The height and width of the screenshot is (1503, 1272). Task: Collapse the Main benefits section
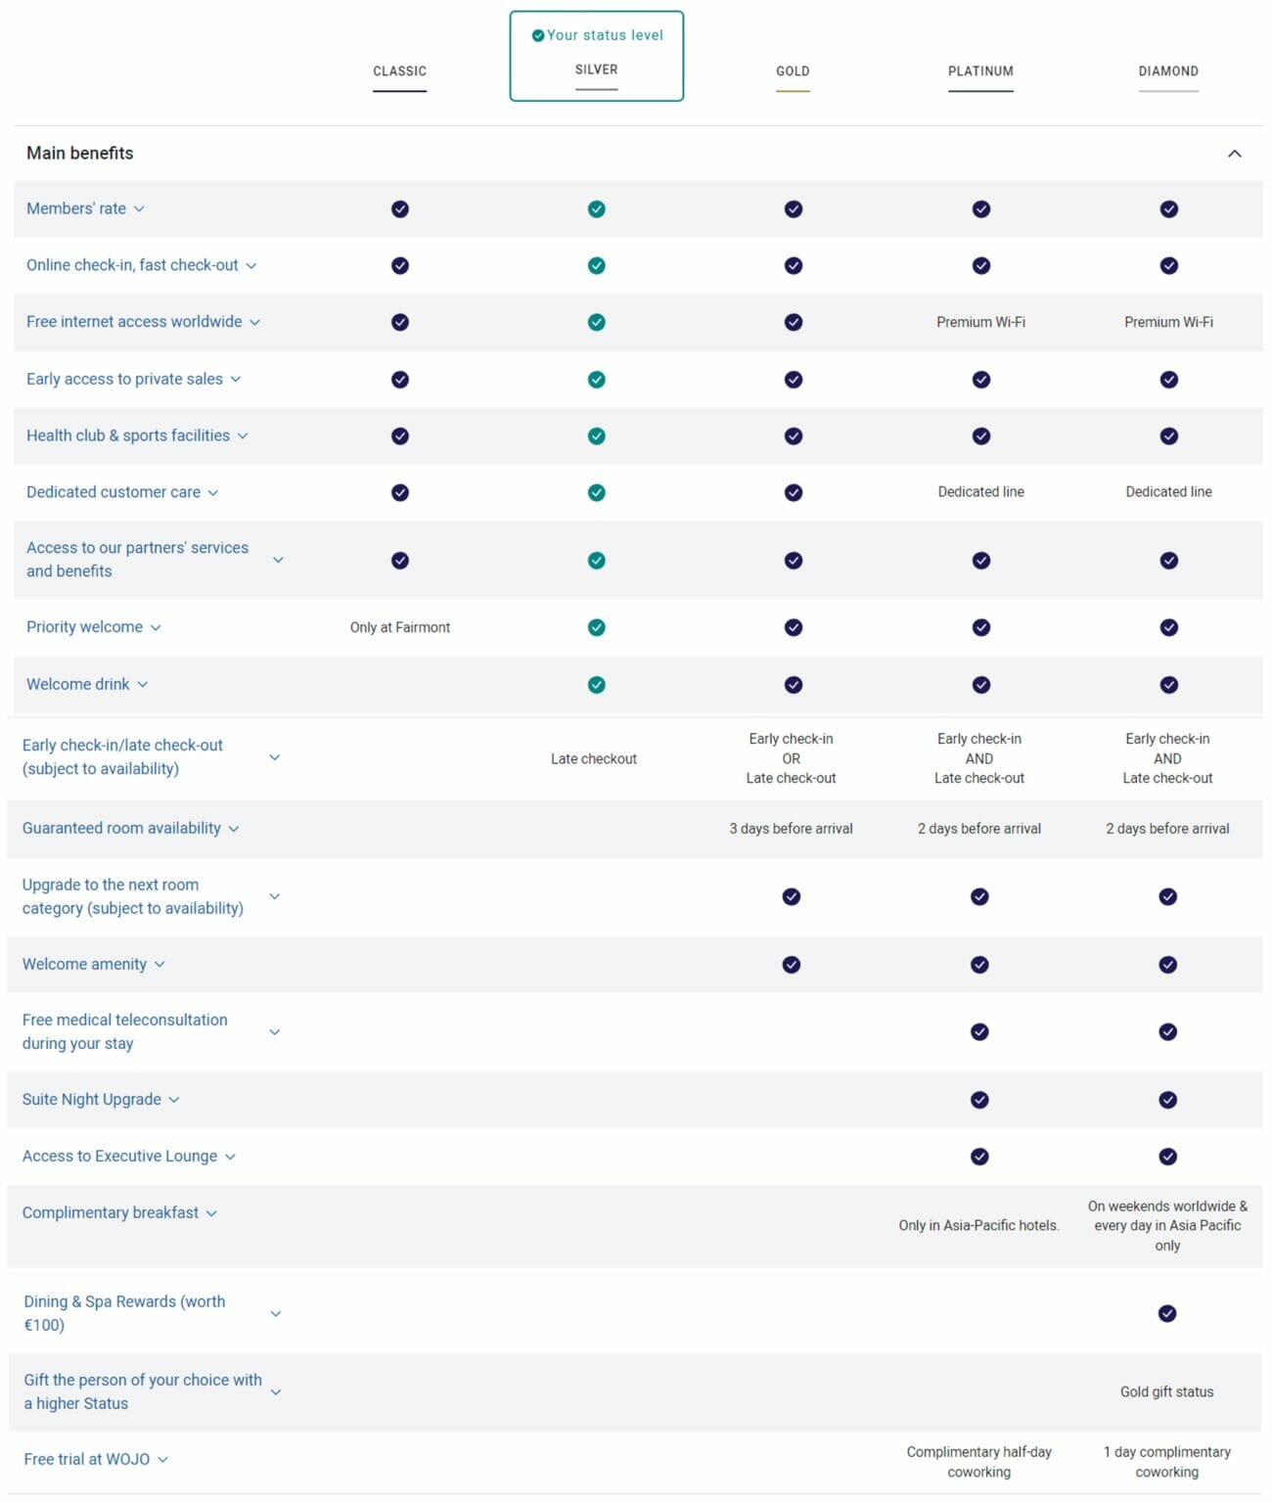1235,153
